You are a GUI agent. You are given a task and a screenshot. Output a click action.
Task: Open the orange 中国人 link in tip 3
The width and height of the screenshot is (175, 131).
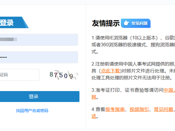click(169, 90)
